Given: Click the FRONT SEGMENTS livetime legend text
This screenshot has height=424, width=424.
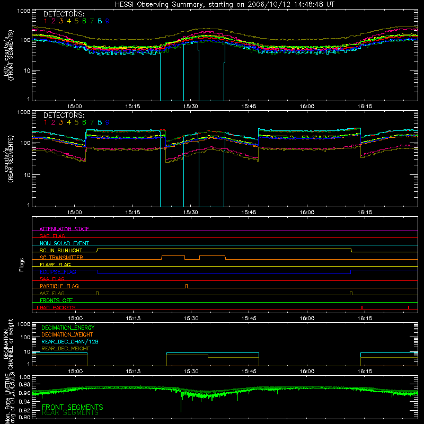Looking at the screenshot, I should tap(73, 407).
